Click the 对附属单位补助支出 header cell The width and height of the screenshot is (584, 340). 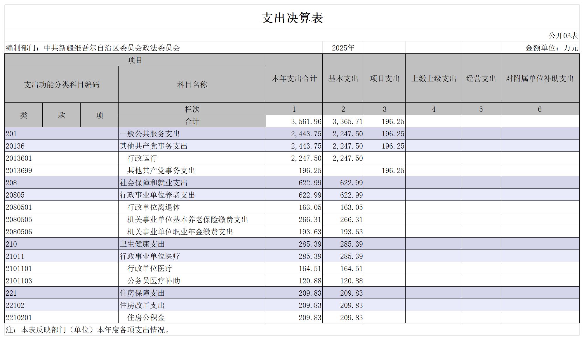540,78
